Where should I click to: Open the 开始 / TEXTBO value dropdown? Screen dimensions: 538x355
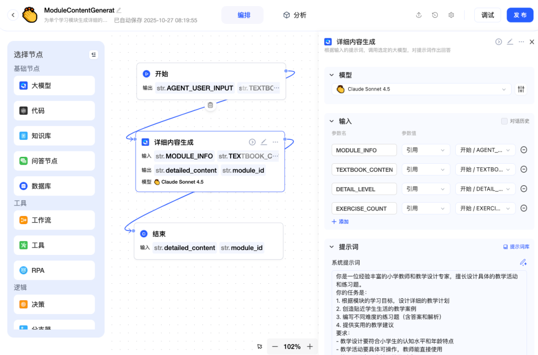pyautogui.click(x=485, y=169)
